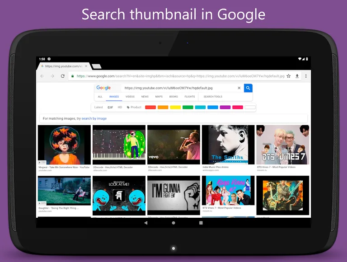Image resolution: width=347 pixels, height=262 pixels.
Task: Click the blue magnifier search button
Action: pyautogui.click(x=248, y=88)
